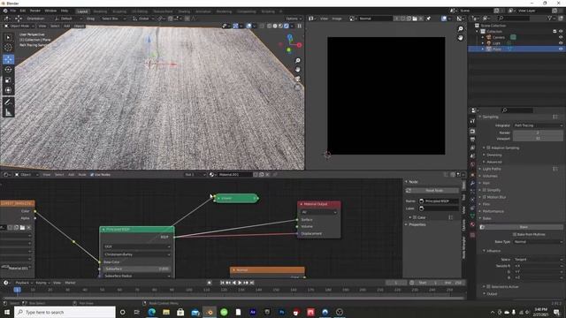This screenshot has height=318, width=566.
Task: Select the Move tool in viewport toolbar
Action: (x=8, y=59)
